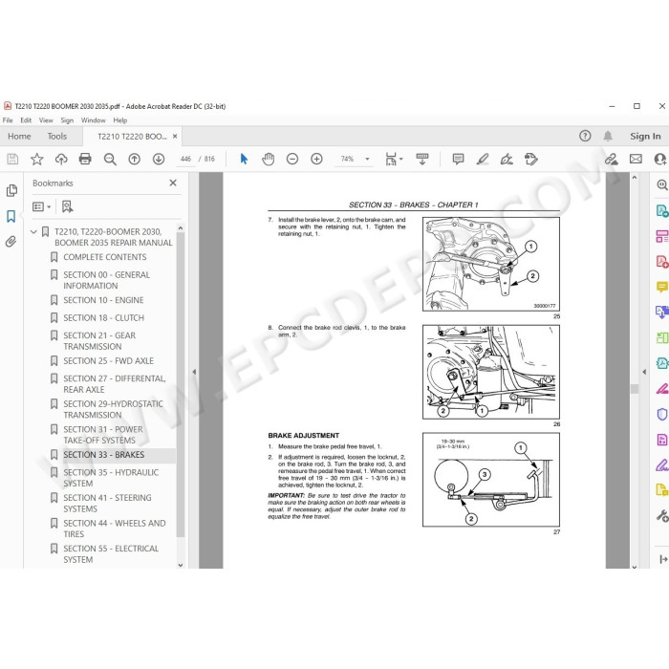Open More Tools wrench icon
The width and height of the screenshot is (669, 669).
pos(661,515)
